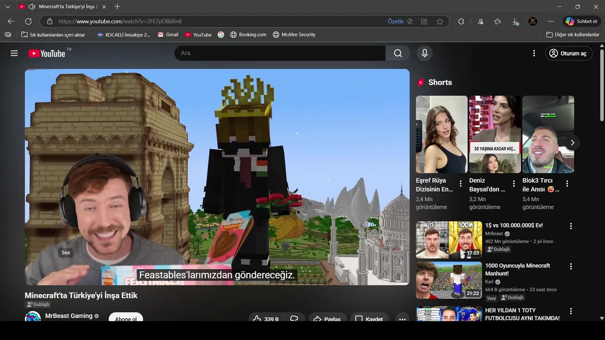
Task: Open more video actions ellipsis
Action: click(x=402, y=317)
